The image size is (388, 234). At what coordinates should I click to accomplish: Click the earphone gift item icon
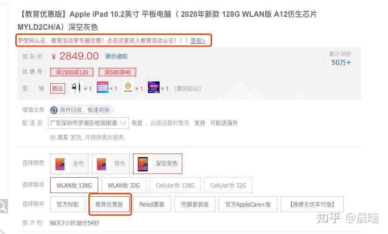click(x=76, y=87)
